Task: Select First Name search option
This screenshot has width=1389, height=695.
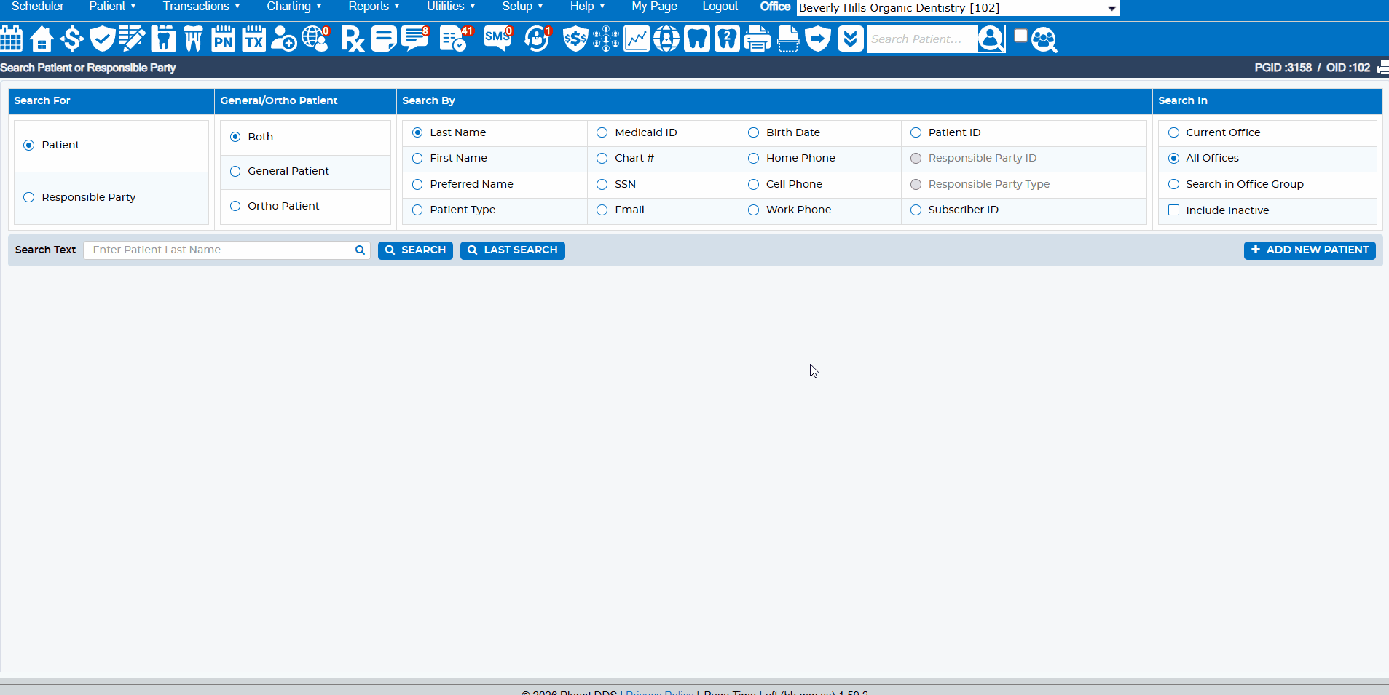Action: click(x=417, y=159)
